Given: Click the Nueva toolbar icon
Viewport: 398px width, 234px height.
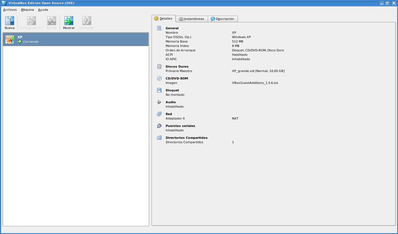Looking at the screenshot, I should [x=9, y=21].
